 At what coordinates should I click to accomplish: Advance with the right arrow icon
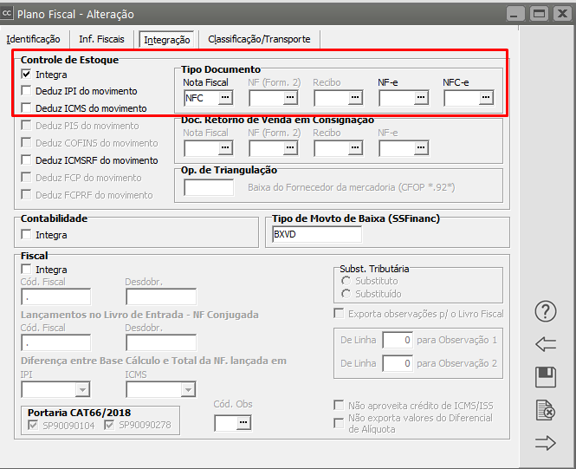(x=545, y=443)
